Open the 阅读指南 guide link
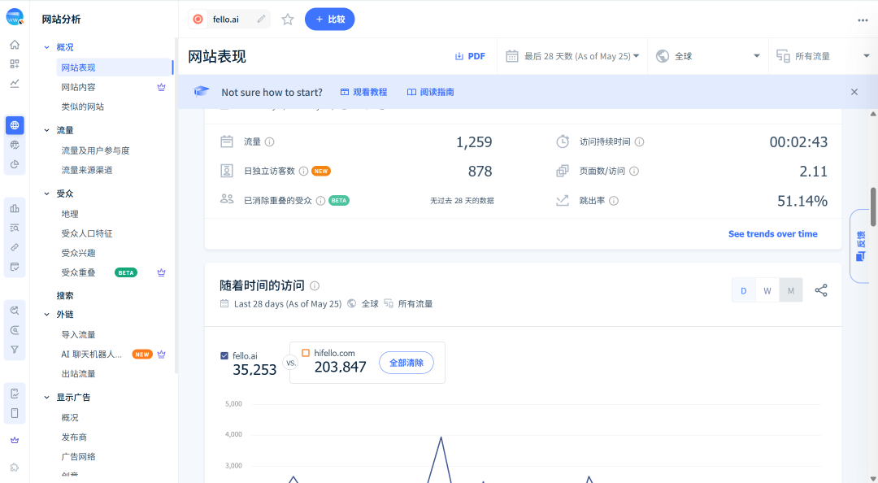Viewport: 878px width, 483px height. tap(431, 92)
